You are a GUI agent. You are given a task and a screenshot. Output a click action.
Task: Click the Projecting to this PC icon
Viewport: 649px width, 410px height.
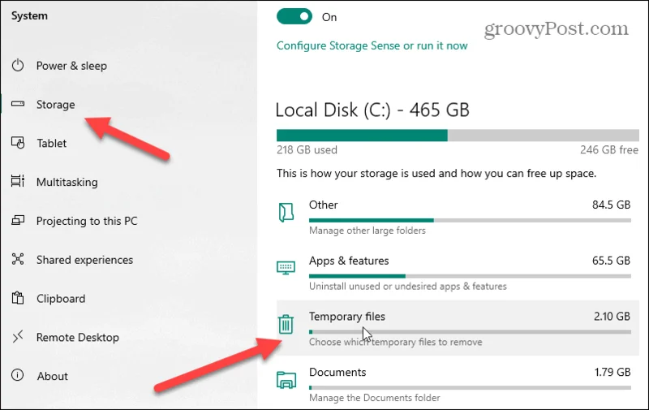pos(18,220)
